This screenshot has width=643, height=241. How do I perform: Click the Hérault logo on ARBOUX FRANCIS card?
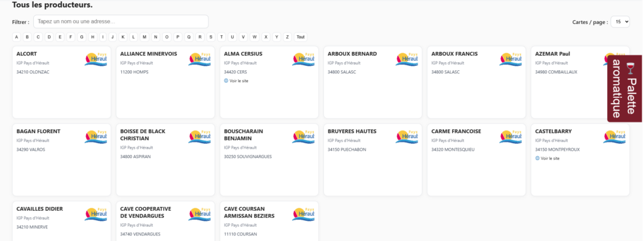click(x=511, y=59)
